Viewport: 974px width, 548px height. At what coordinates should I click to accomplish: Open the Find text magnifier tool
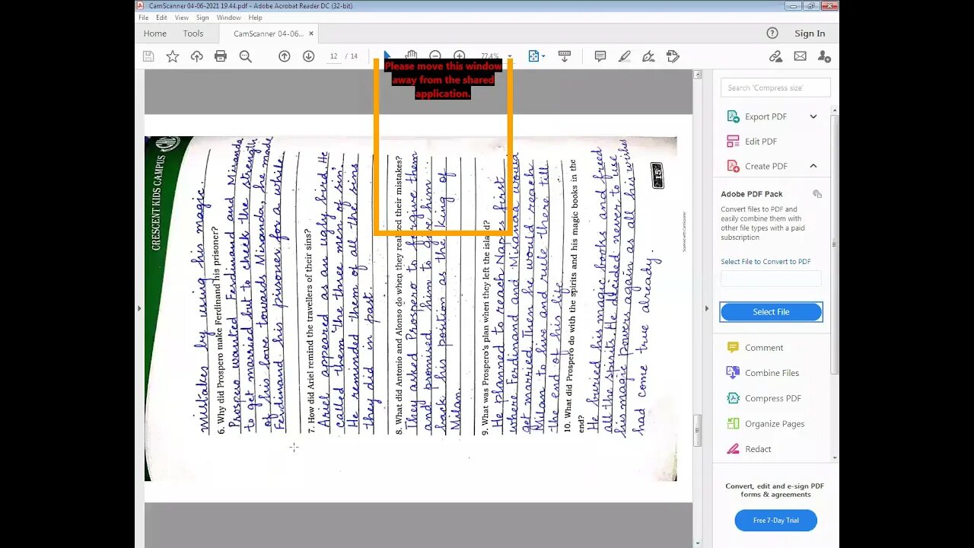point(245,56)
